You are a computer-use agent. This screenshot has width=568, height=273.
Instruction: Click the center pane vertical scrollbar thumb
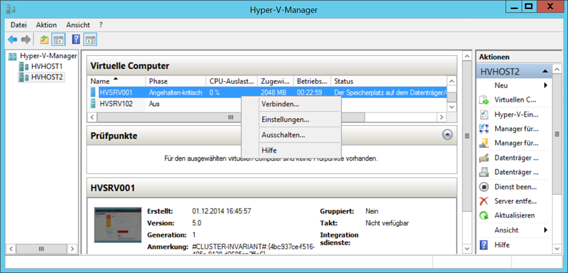(x=467, y=136)
